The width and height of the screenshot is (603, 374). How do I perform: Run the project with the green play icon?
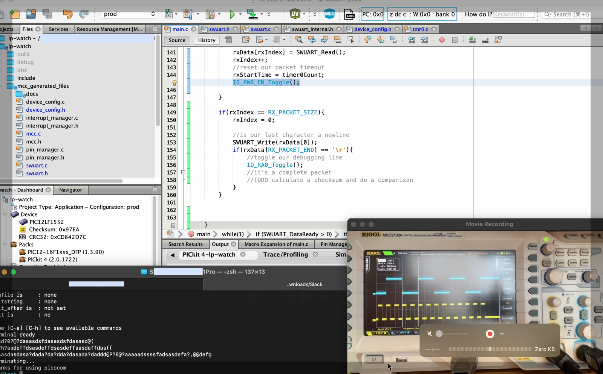232,14
